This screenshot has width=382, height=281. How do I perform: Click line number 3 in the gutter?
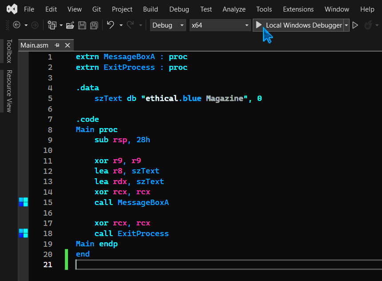point(50,78)
